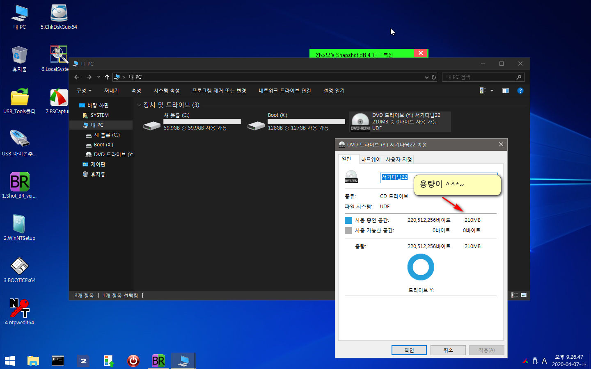Image resolution: width=591 pixels, height=369 pixels.
Task: Click 속성 in the explorer toolbar
Action: pos(136,91)
